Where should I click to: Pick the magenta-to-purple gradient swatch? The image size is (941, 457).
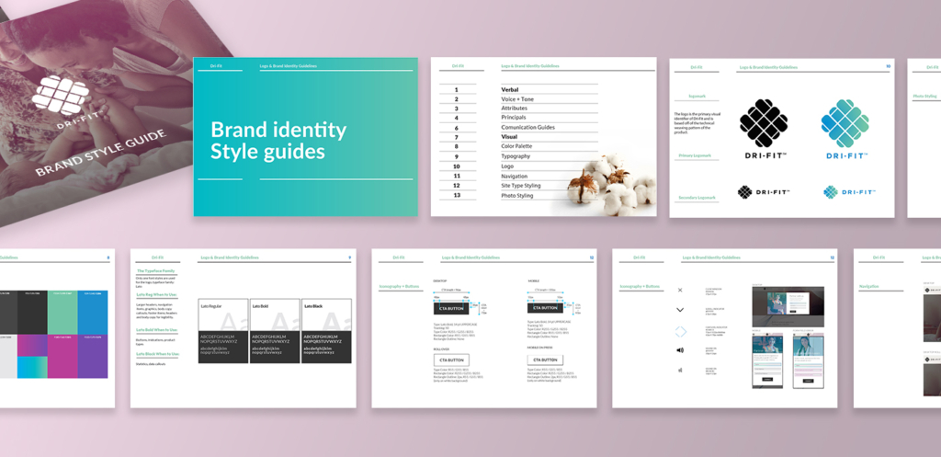32,346
